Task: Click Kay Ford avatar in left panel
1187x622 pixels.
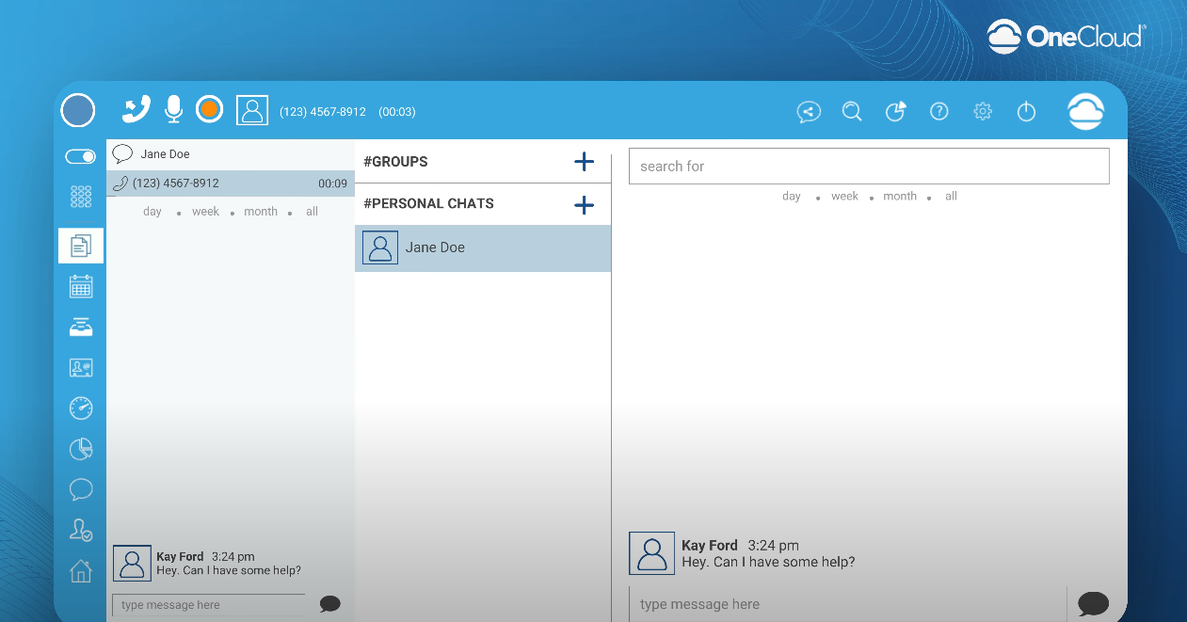Action: 132,563
